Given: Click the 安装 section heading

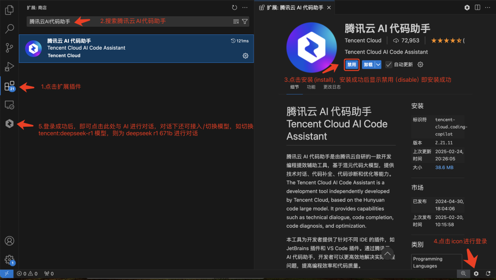Looking at the screenshot, I should point(417,106).
